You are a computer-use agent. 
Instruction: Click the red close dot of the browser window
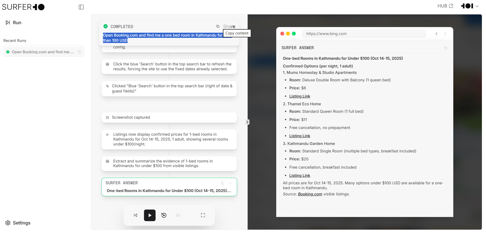pos(282,34)
